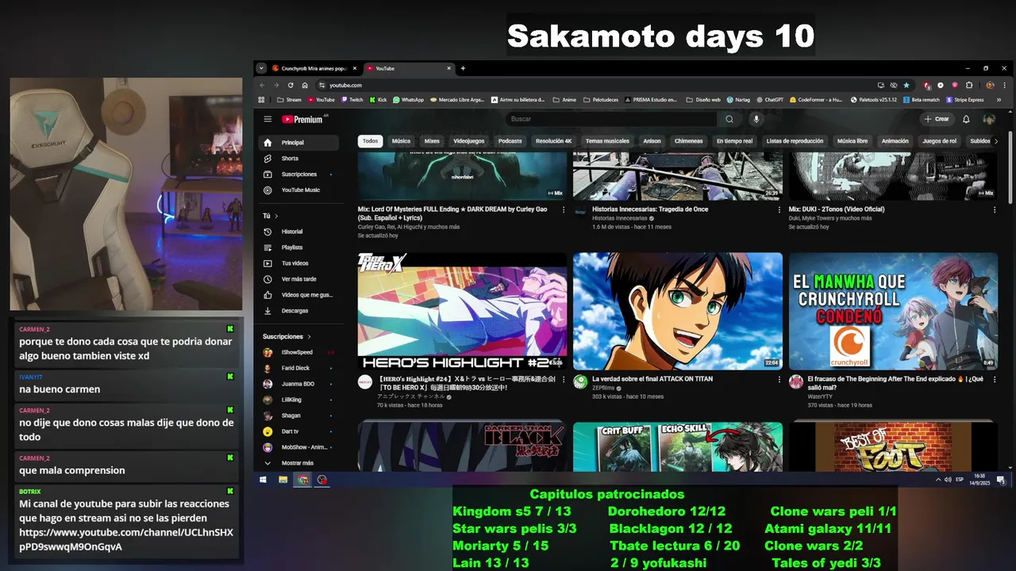The image size is (1016, 571).
Task: Open File Explorer from taskbar
Action: point(283,480)
